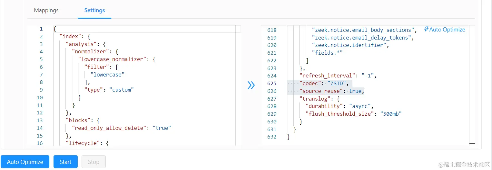Click "zeek.notice.email_body_sections" in right editor
This screenshot has height=170, width=492.
pos(363,30)
